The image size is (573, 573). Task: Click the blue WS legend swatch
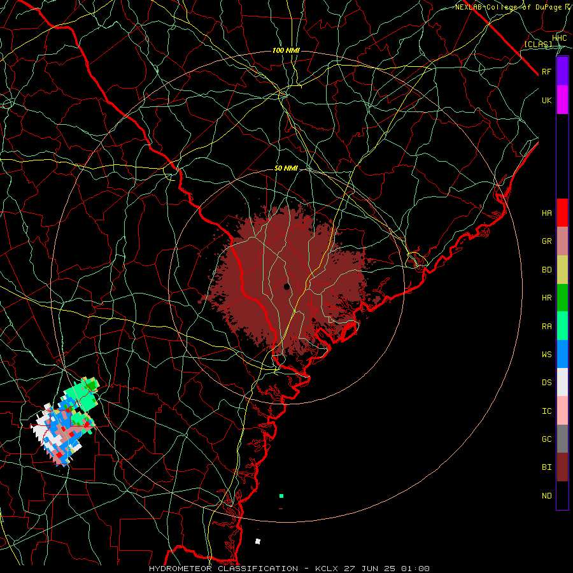[562, 354]
